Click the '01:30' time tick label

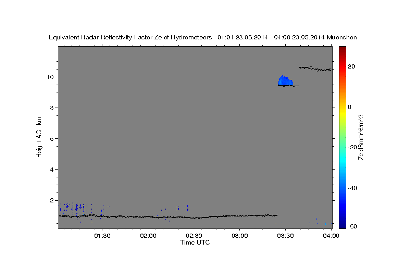tap(102, 236)
